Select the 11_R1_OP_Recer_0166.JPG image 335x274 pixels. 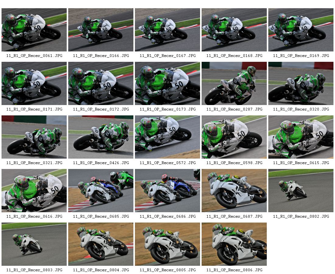[100, 30]
